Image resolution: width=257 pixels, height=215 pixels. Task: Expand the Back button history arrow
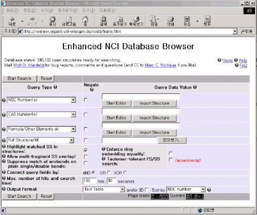point(22,21)
